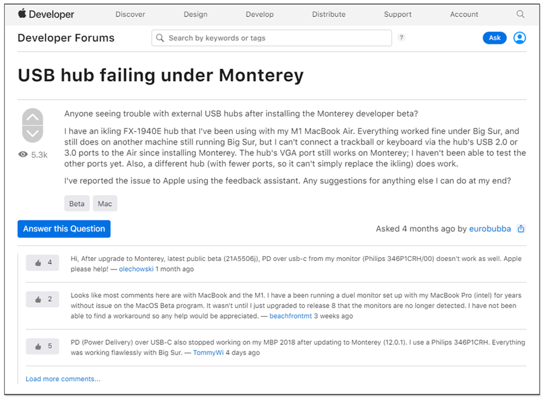Open the eurobubba author link
The width and height of the screenshot is (544, 399).
pyautogui.click(x=490, y=229)
